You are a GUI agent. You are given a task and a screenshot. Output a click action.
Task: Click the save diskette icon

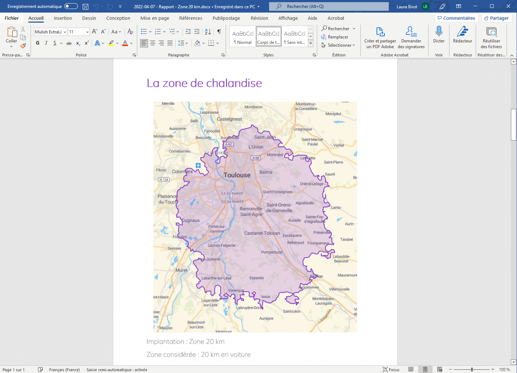point(86,6)
